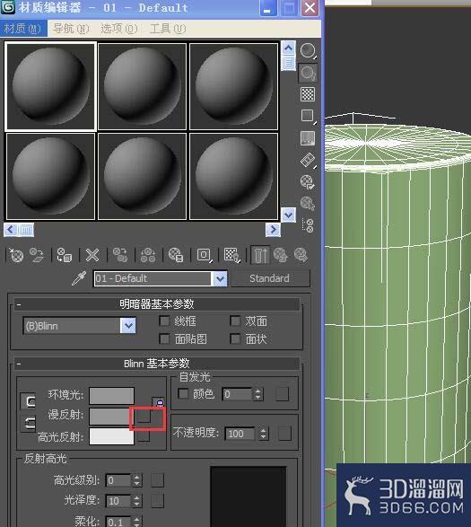Toggle the diffuse-specular color lock button

28,424
